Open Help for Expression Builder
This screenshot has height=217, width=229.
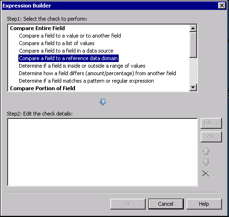click(x=204, y=204)
